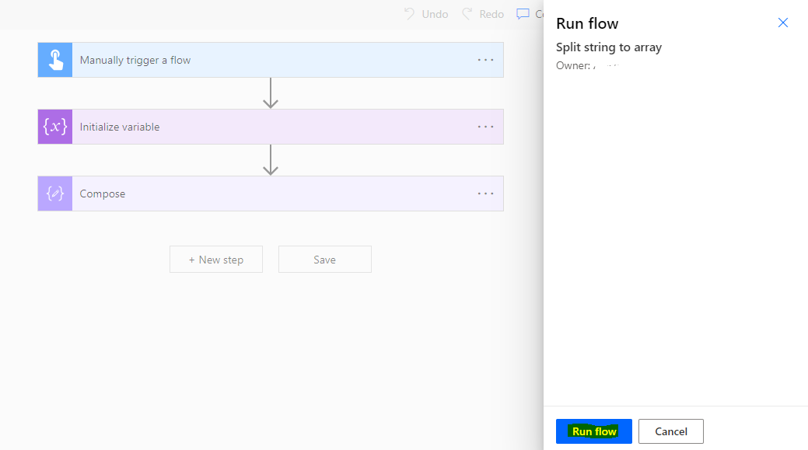
Task: Open ellipsis menu for Initialize variable
Action: click(485, 127)
